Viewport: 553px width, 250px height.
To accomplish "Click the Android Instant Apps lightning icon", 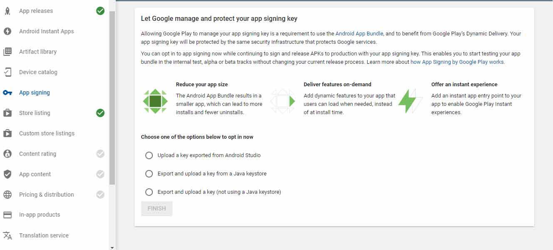I will (x=7, y=31).
